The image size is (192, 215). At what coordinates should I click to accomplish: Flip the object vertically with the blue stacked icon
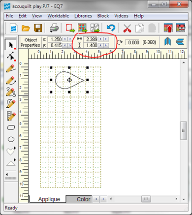tap(180, 42)
